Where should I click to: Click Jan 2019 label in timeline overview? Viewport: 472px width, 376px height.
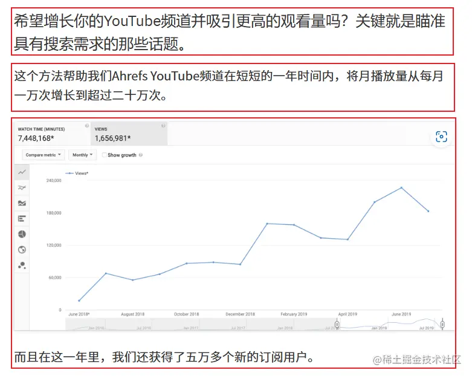coord(379,328)
